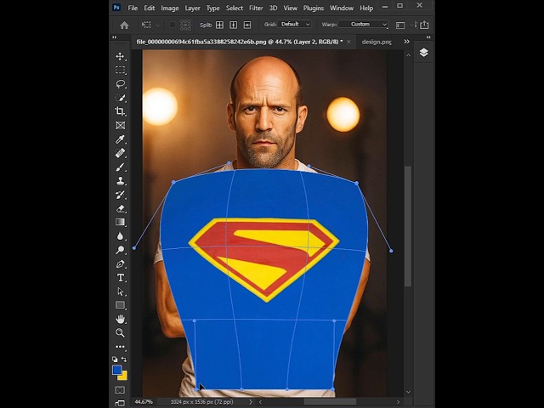Open the Layers panel icon
Screen dimensions: 544x408
(x=423, y=53)
